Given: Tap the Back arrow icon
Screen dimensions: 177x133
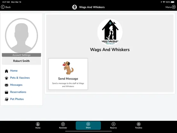Looking at the screenshot, I should [3, 7].
